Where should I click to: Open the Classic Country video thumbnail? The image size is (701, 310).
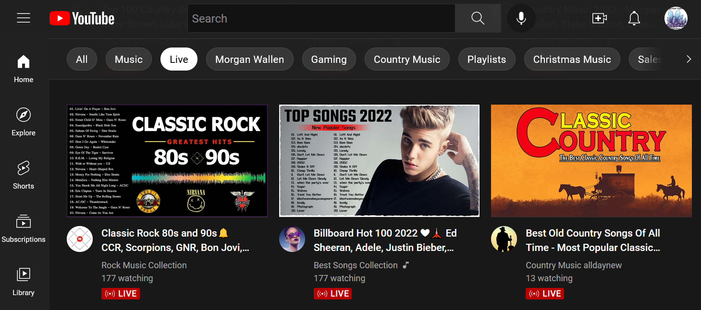(x=591, y=161)
